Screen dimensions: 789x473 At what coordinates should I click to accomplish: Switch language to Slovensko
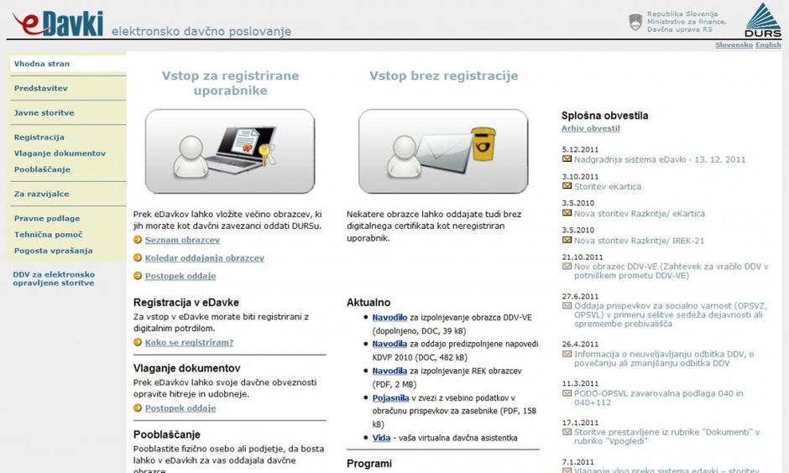[734, 44]
